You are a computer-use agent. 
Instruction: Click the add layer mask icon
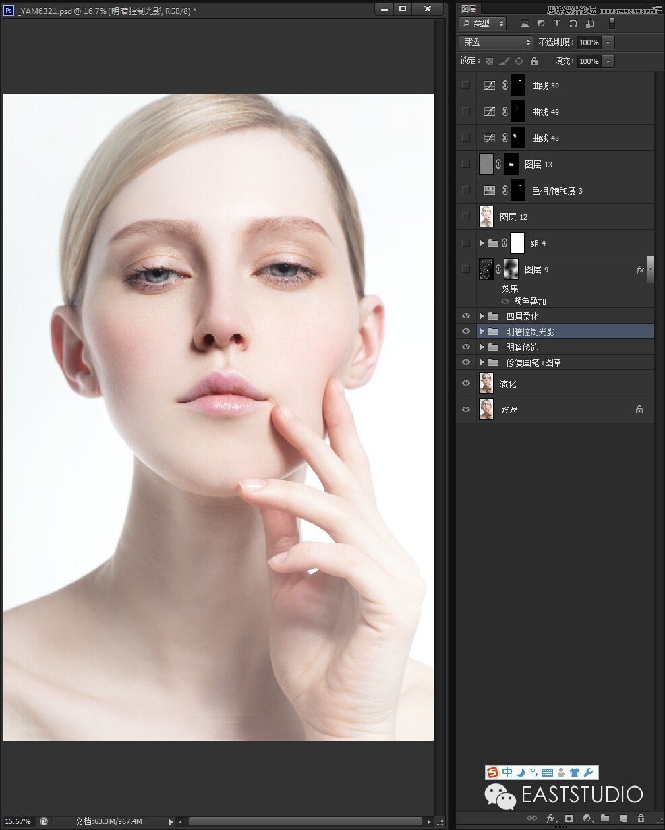click(x=569, y=818)
